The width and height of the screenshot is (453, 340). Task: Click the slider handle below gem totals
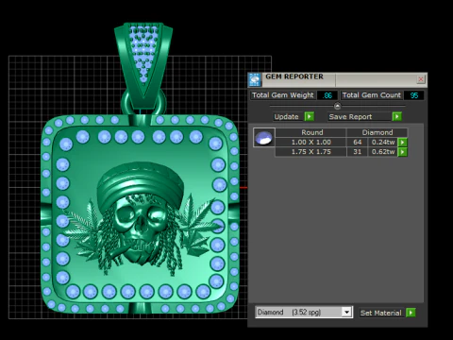(337, 106)
